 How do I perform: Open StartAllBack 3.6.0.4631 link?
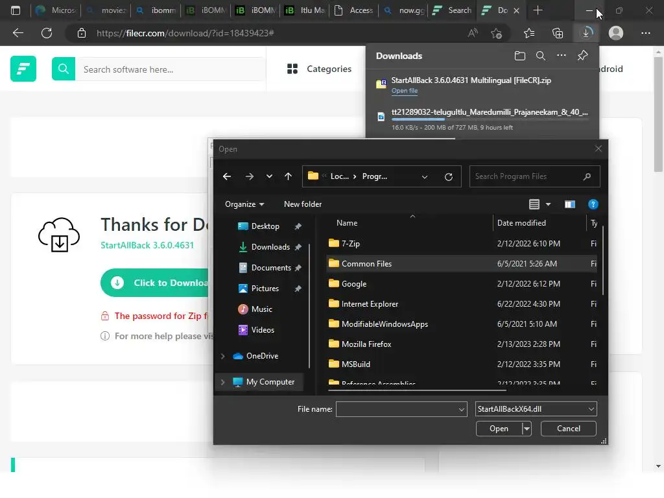147,245
